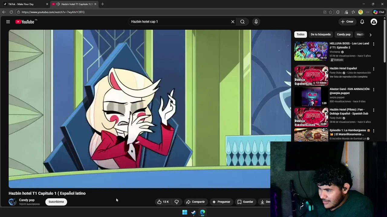Screen dimensions: 387x217
Task: Reload the page with the refresh icon
Action: pos(11,12)
